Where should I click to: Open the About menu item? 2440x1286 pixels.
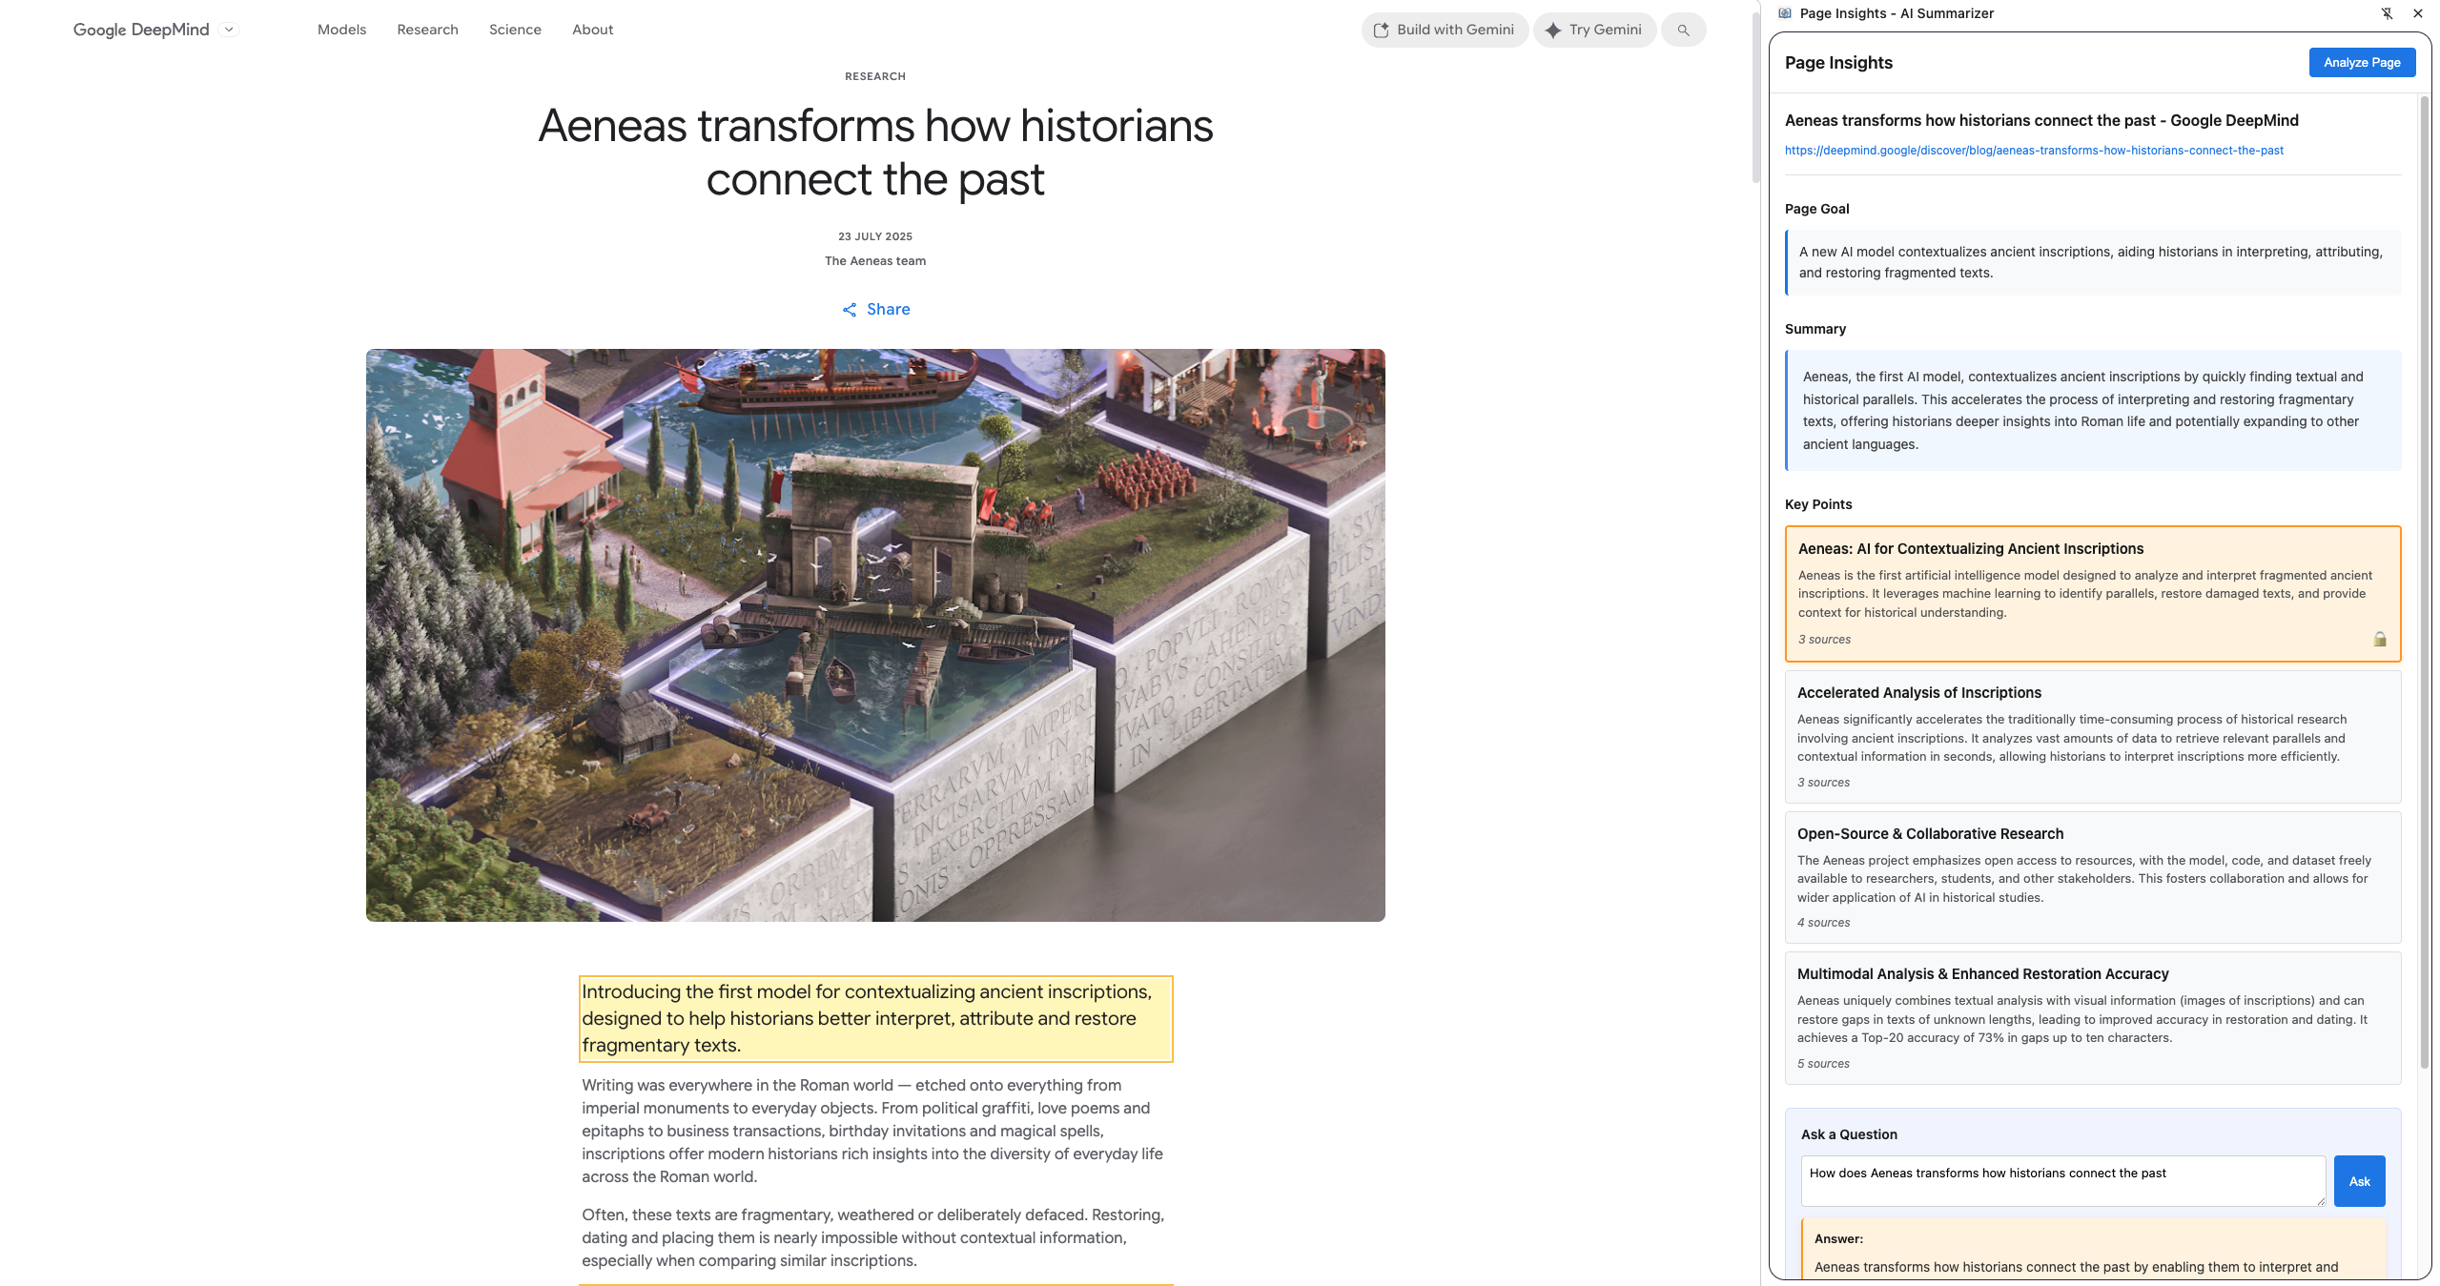point(592,30)
